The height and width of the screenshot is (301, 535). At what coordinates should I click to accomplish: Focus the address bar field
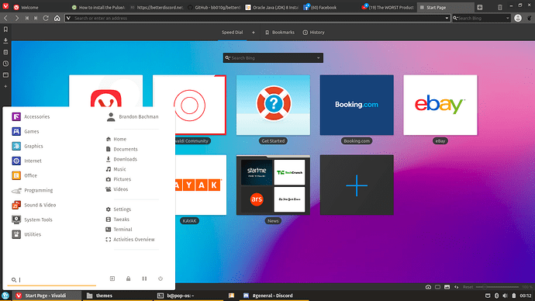pyautogui.click(x=257, y=18)
